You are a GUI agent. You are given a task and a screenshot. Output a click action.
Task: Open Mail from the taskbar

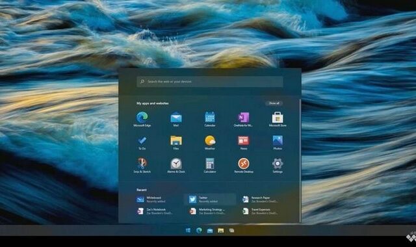click(210, 231)
